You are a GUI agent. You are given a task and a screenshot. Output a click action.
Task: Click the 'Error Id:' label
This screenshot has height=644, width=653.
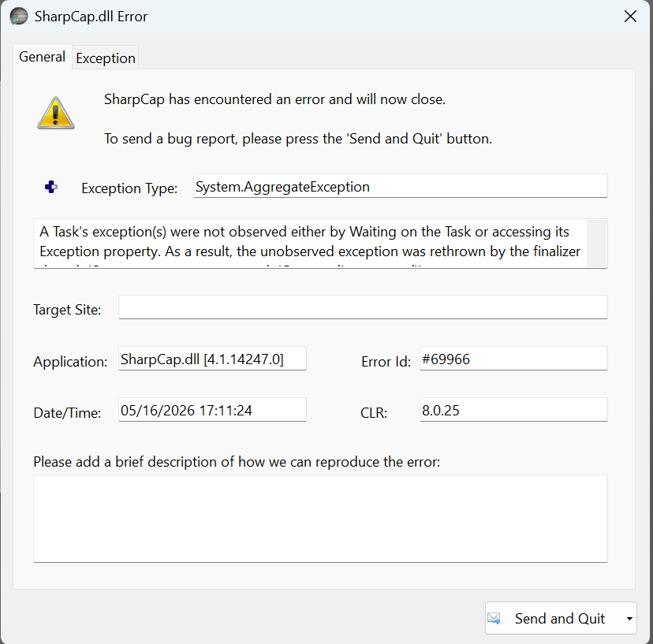tap(386, 361)
